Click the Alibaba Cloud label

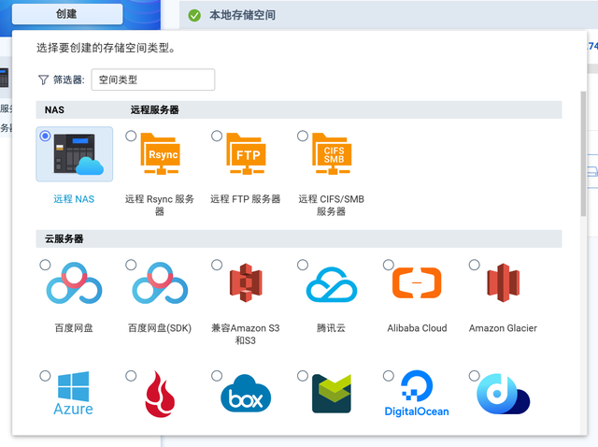click(417, 328)
